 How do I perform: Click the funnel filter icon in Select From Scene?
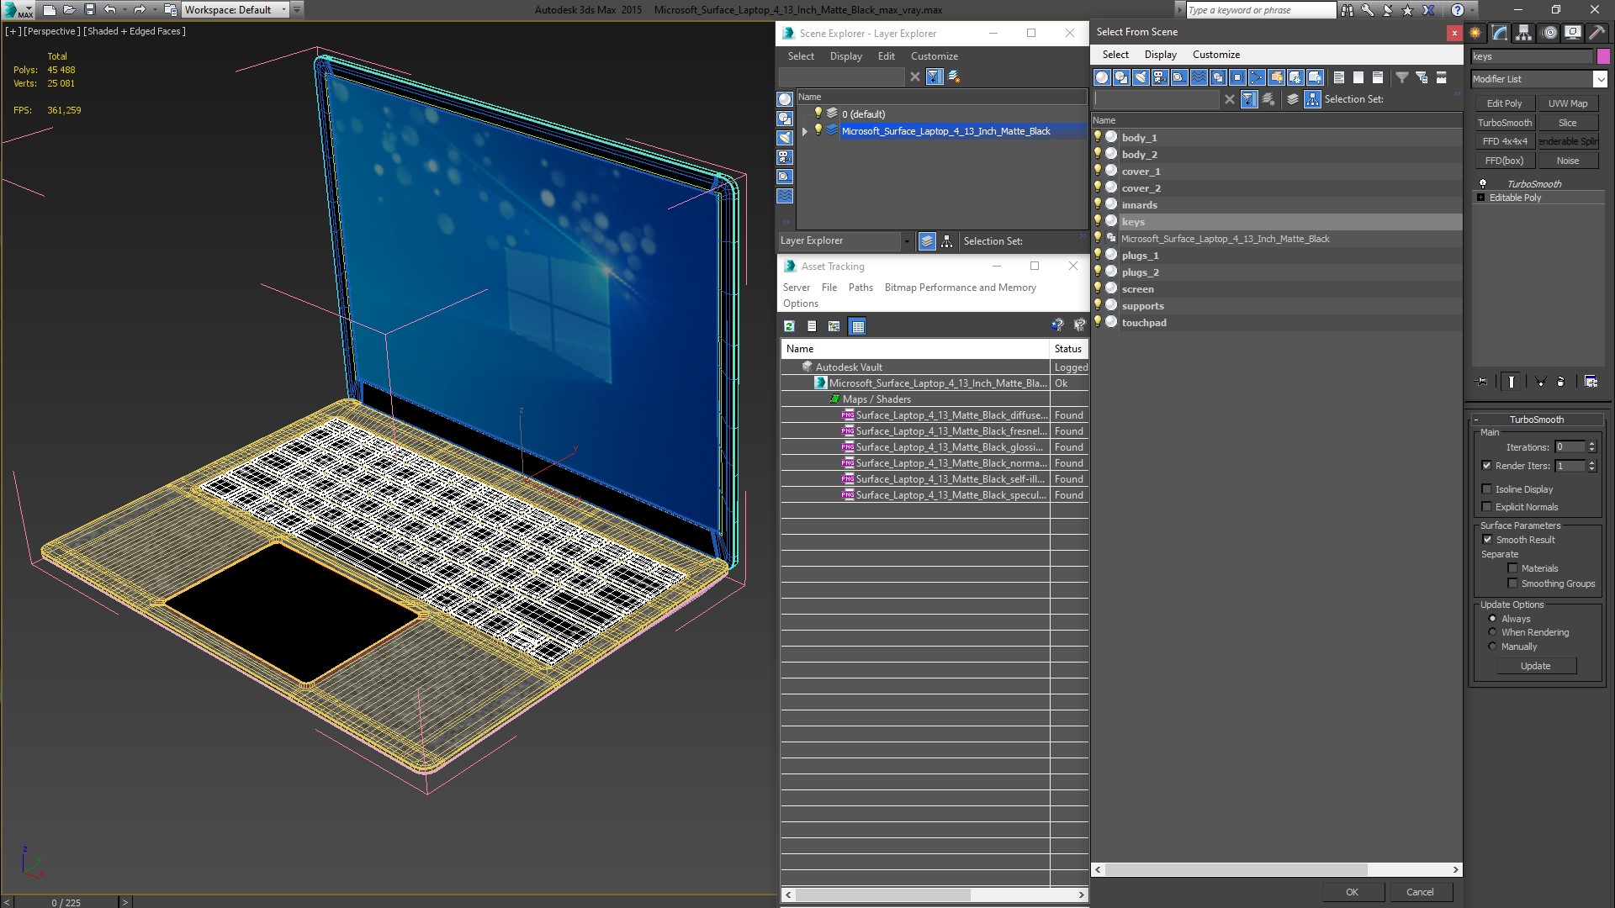1402,77
